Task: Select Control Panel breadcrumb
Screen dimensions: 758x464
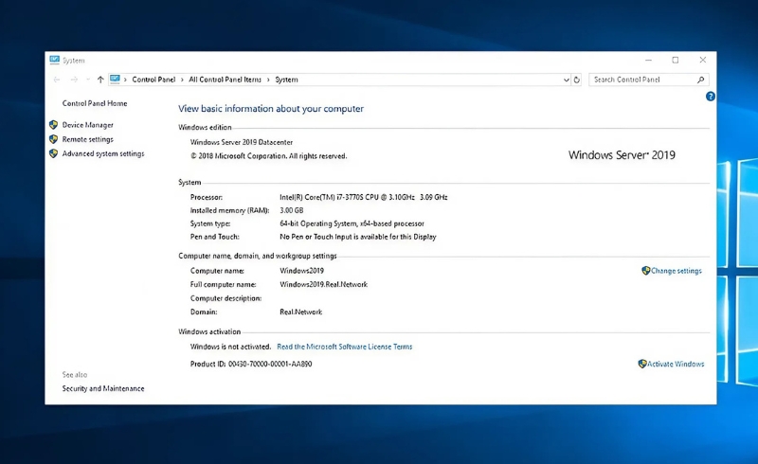Action: click(x=153, y=80)
